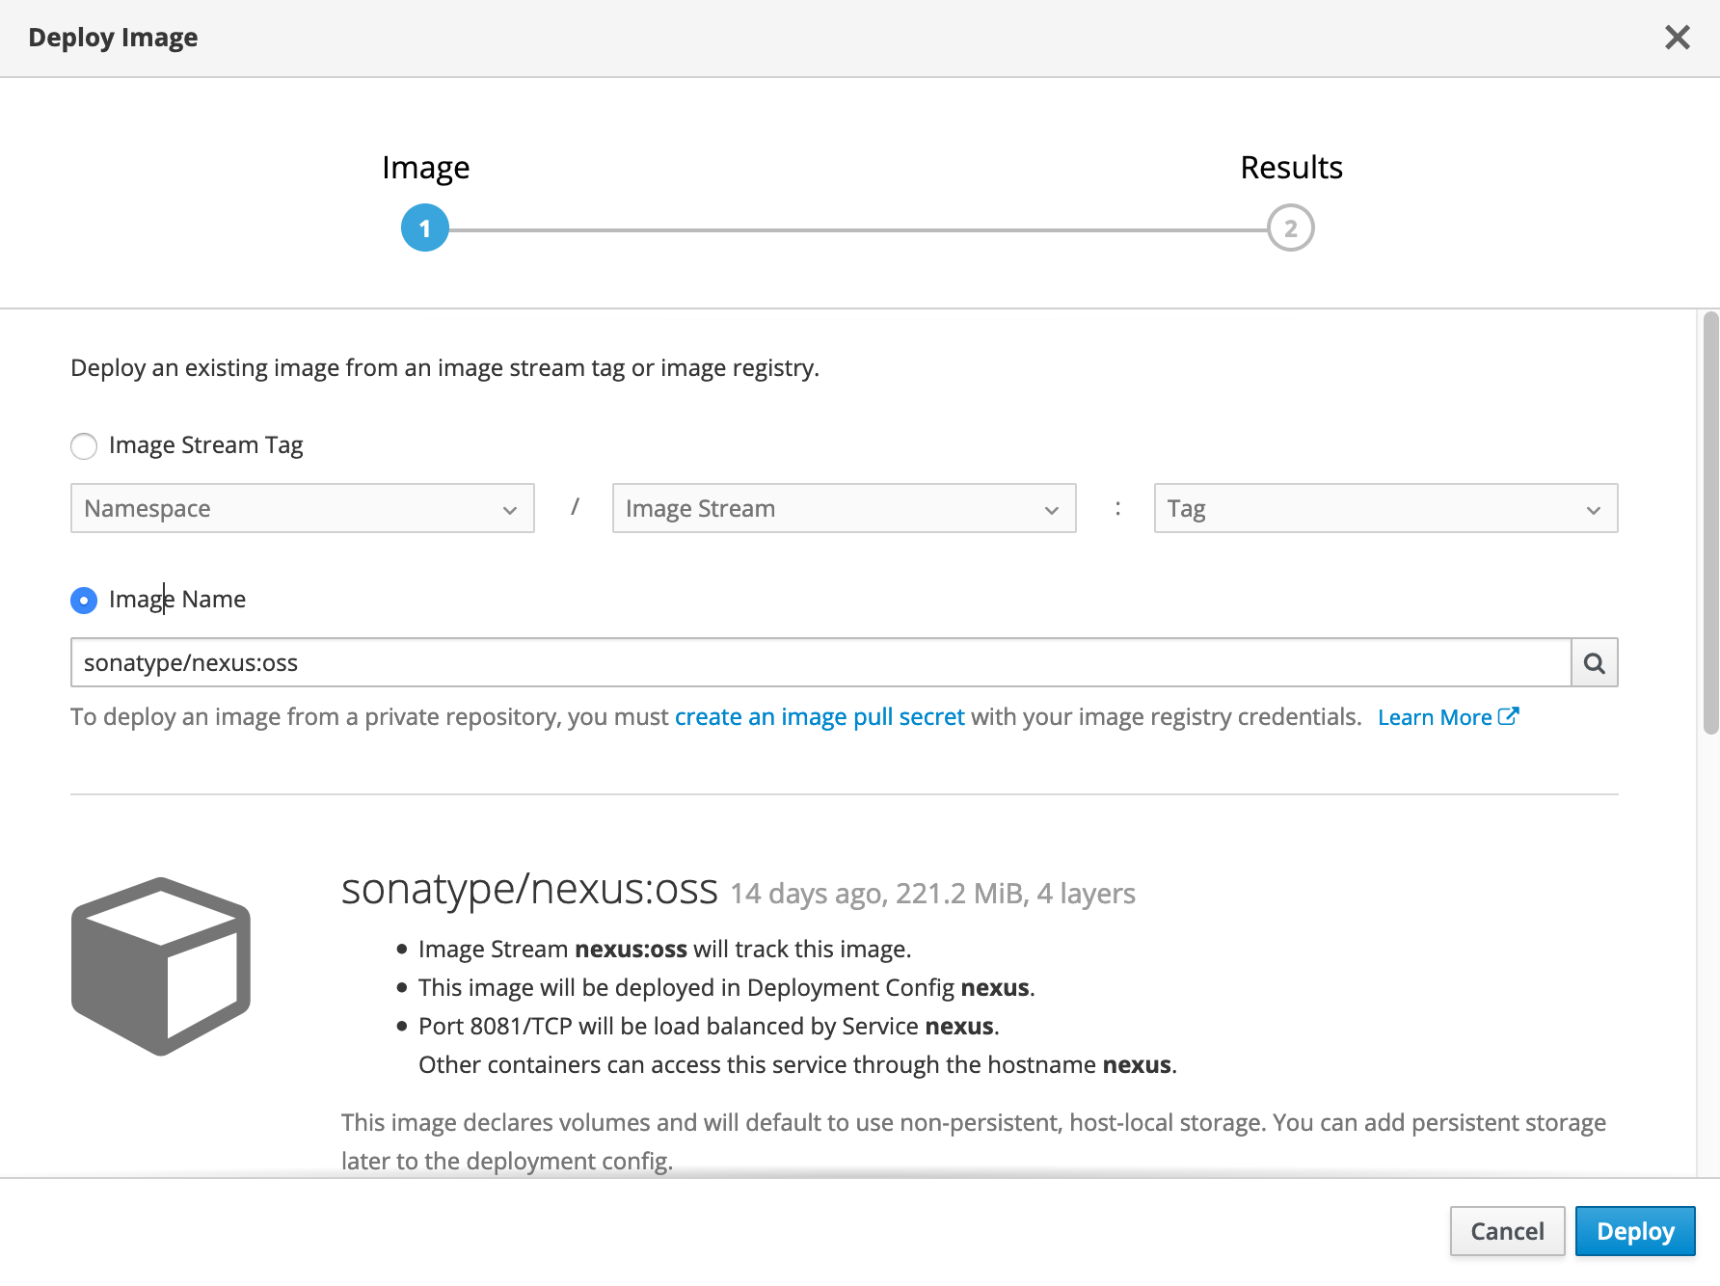Open the Namespace dropdown
The image size is (1720, 1286).
tap(303, 508)
